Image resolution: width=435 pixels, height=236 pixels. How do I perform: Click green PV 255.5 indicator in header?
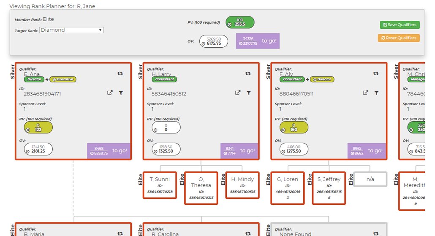click(x=240, y=22)
